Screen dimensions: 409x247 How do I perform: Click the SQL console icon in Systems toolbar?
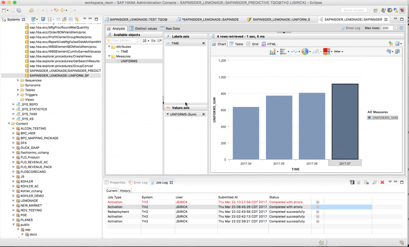tap(58, 19)
